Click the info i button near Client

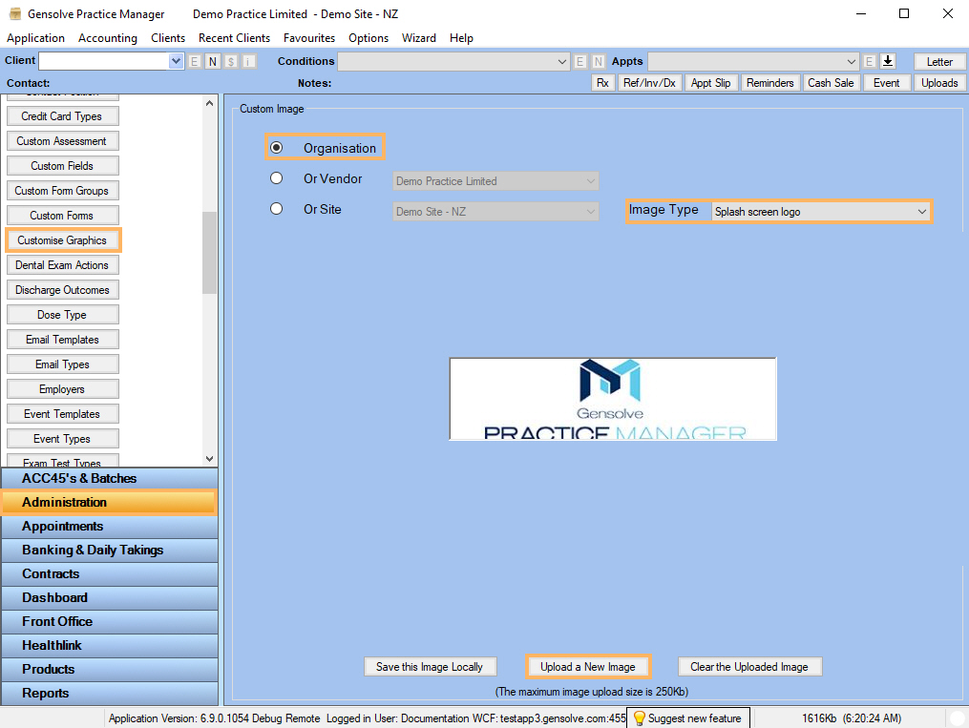[x=249, y=61]
